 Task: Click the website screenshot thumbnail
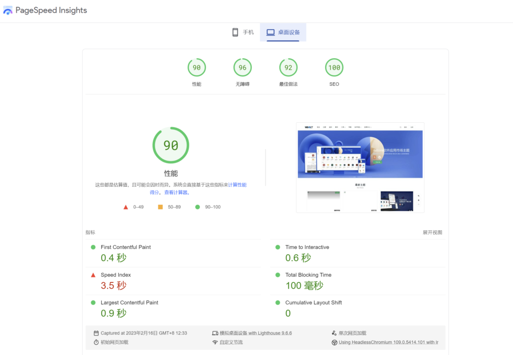(360, 167)
